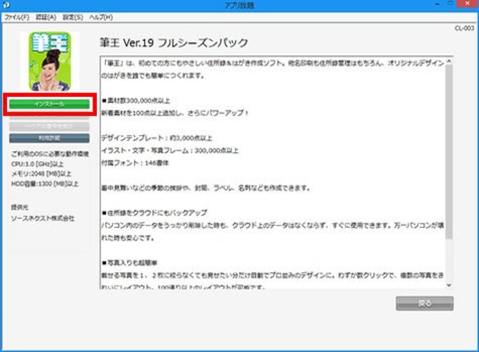Click the description scrollbar down arrow

(449, 285)
